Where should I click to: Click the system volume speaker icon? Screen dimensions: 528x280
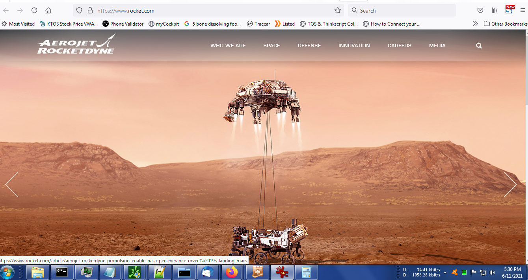pyautogui.click(x=492, y=273)
